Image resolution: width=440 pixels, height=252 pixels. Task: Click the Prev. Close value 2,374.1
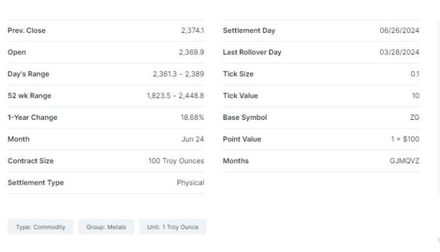(x=193, y=31)
